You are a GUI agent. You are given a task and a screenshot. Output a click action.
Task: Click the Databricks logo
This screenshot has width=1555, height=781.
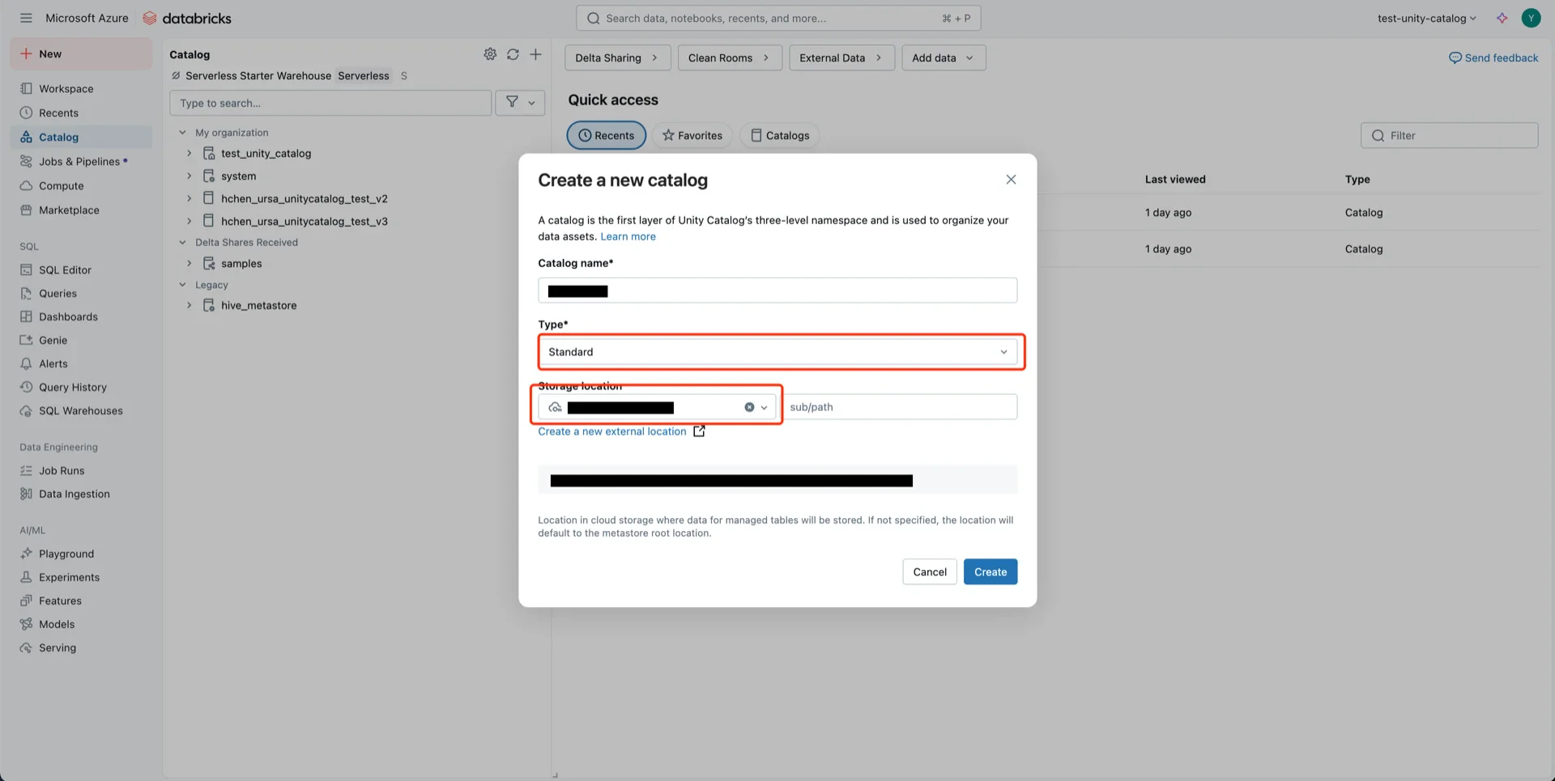pos(187,18)
